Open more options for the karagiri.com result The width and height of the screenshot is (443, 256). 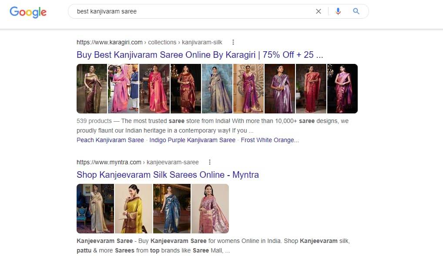pos(233,42)
